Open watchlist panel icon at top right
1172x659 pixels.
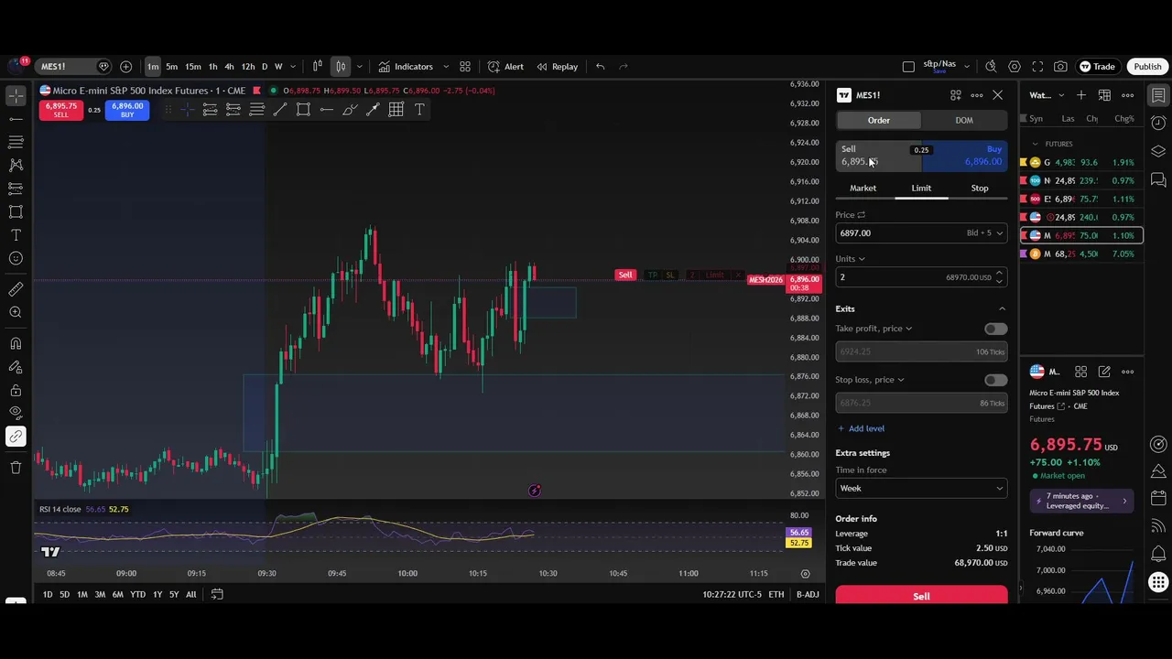1158,95
